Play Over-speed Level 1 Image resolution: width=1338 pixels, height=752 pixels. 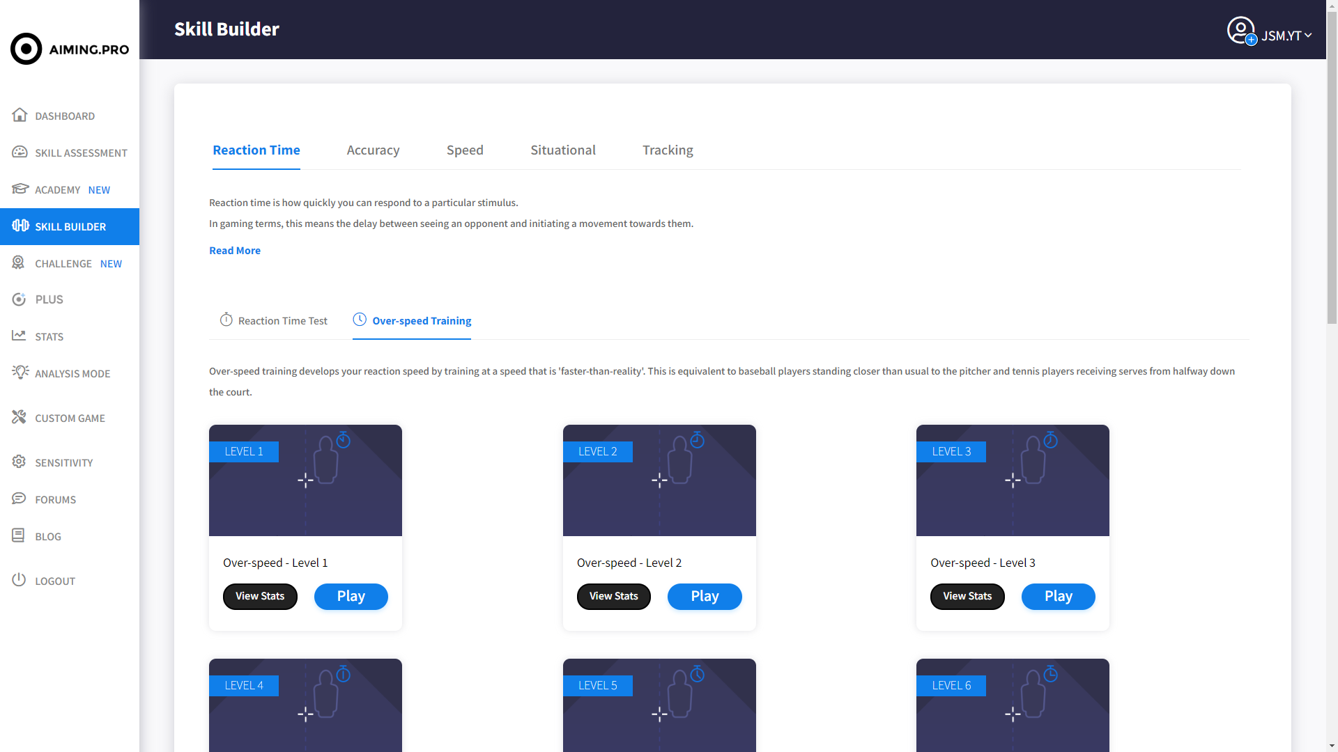351,595
